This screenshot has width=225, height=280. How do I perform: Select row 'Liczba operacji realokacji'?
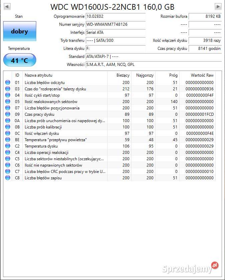coord(109,152)
